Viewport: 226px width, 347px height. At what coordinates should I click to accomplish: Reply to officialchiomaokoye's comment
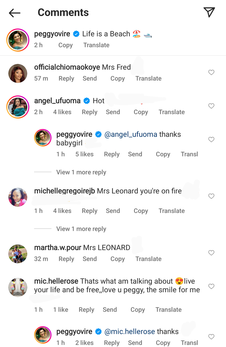tap(66, 79)
